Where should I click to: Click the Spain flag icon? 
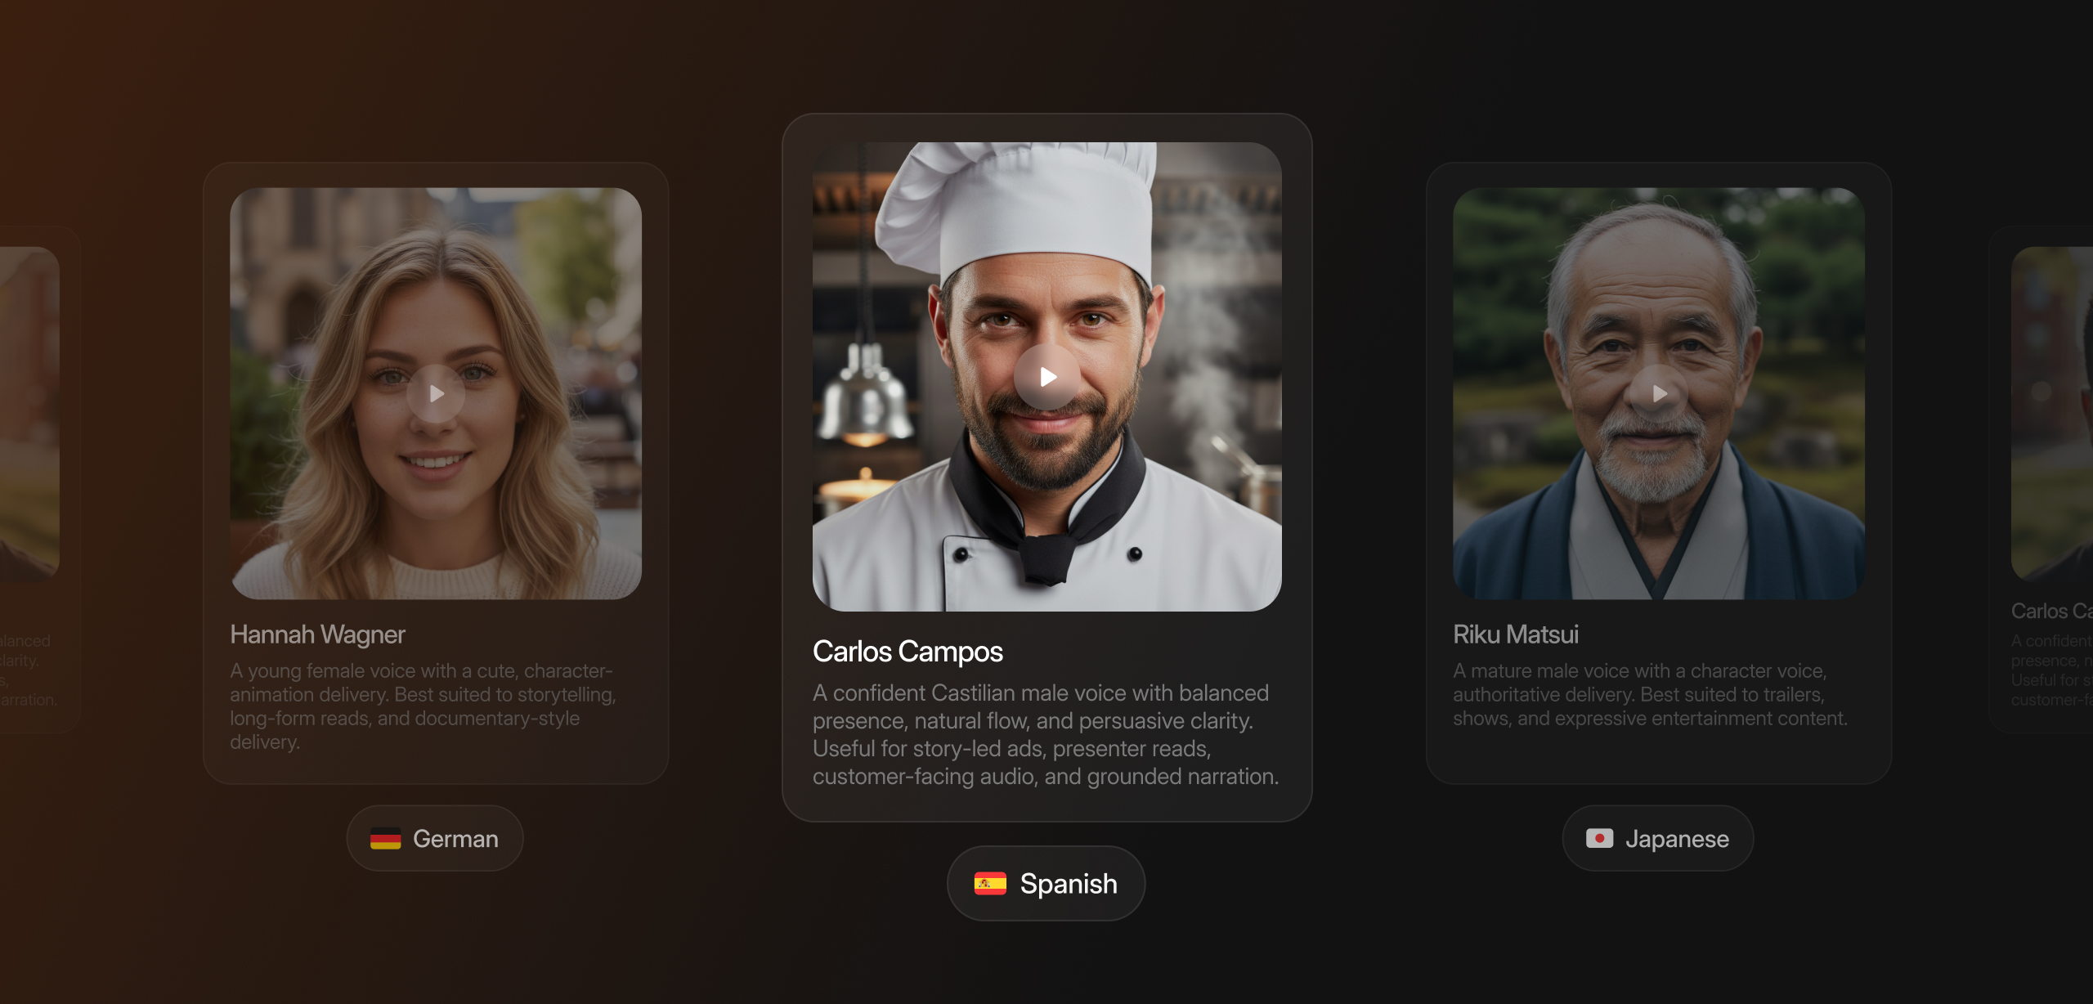pyautogui.click(x=990, y=884)
